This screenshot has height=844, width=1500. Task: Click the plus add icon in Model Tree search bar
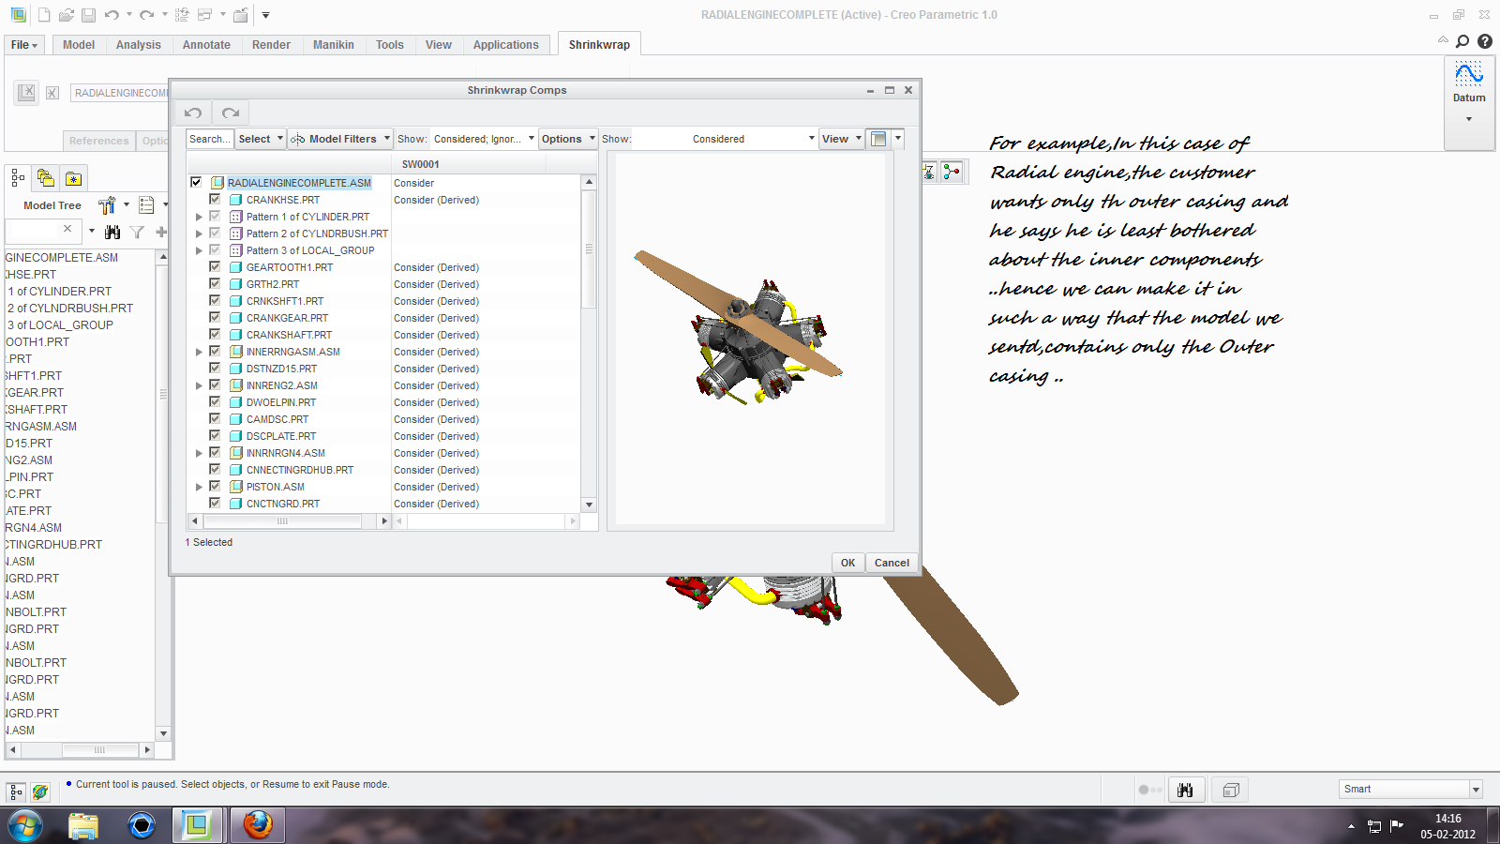point(161,232)
